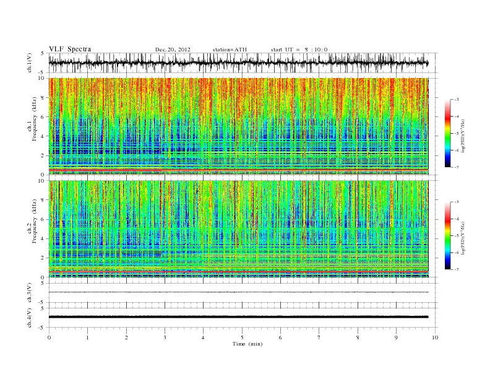
Task: Click the 'Time (min)' axis label
Action: pos(247,344)
